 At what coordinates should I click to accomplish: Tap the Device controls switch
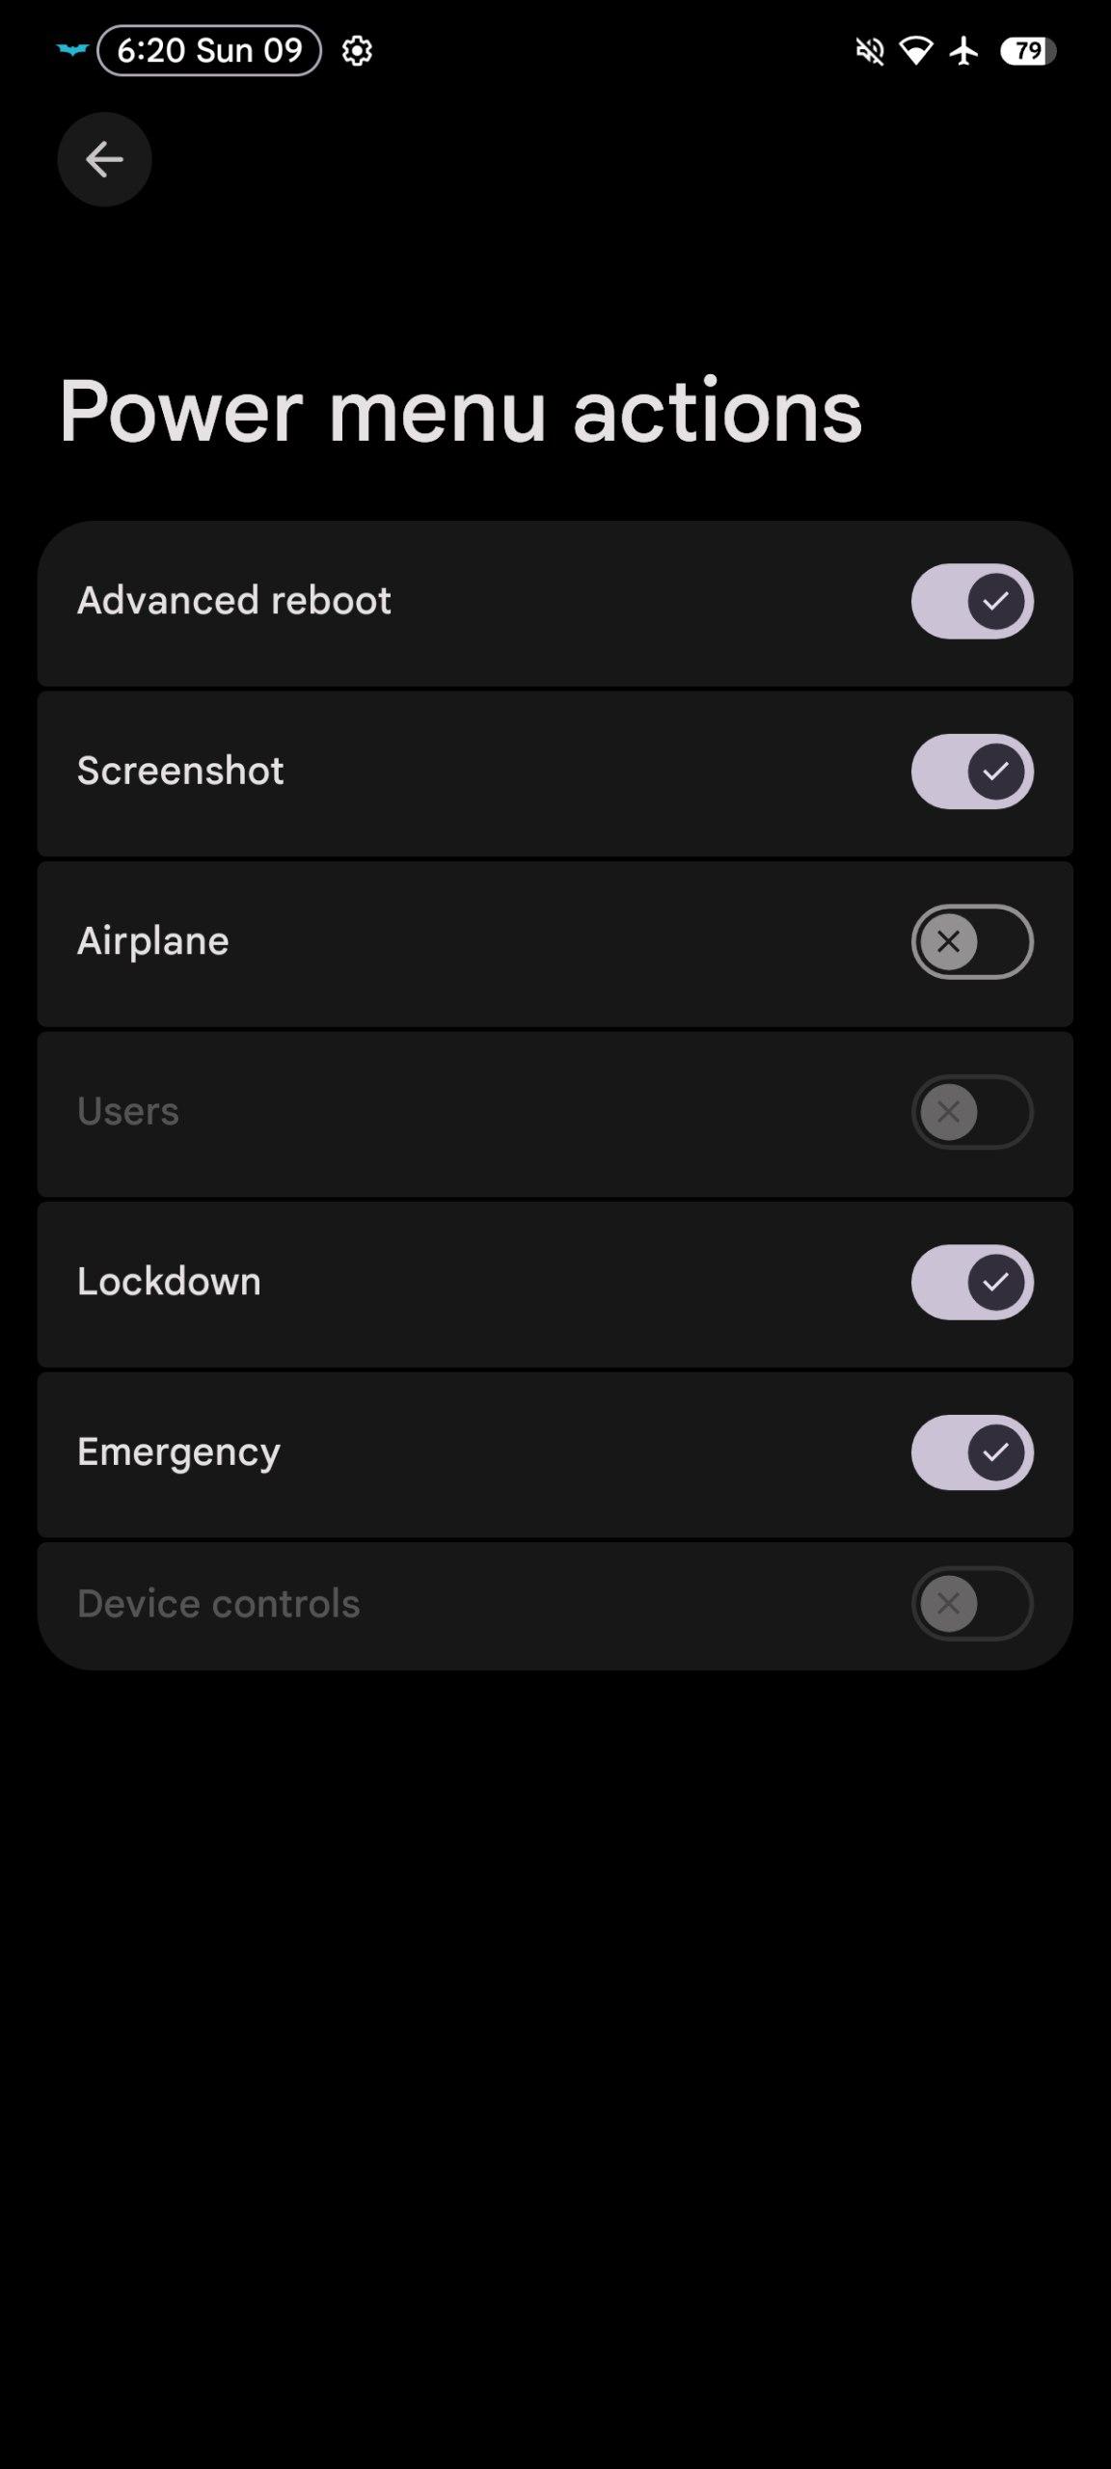point(972,1604)
